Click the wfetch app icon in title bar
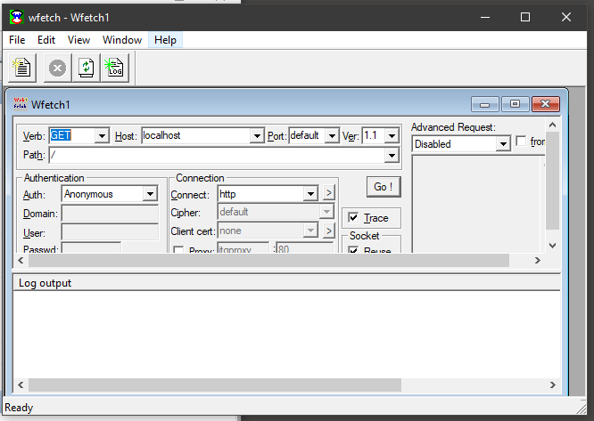 pos(16,18)
